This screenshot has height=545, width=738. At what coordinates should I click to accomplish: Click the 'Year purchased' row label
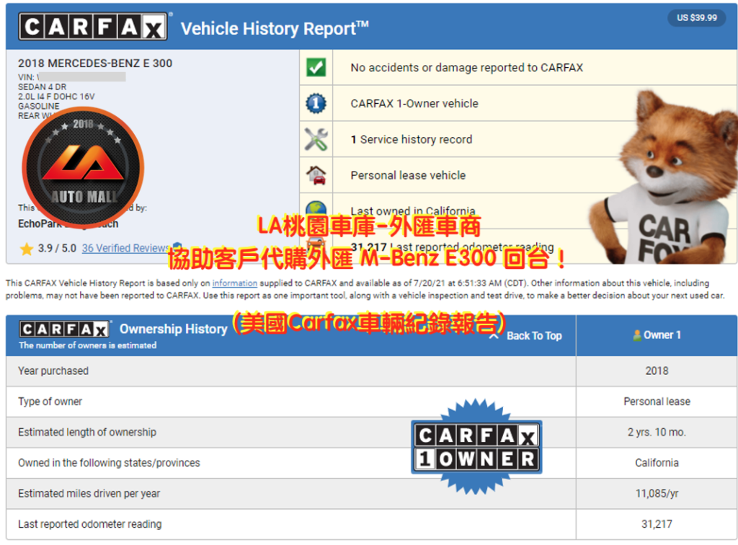53,371
